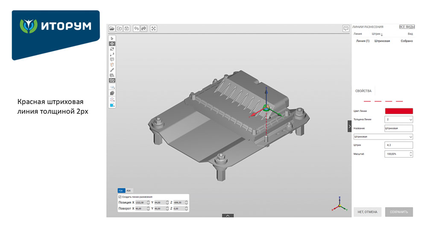The width and height of the screenshot is (427, 240).
Task: Click the 'Название' text field
Action: tap(399, 128)
